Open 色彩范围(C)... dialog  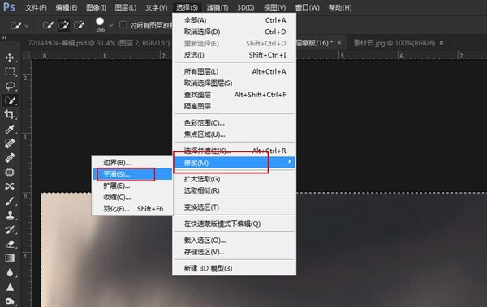235,123
